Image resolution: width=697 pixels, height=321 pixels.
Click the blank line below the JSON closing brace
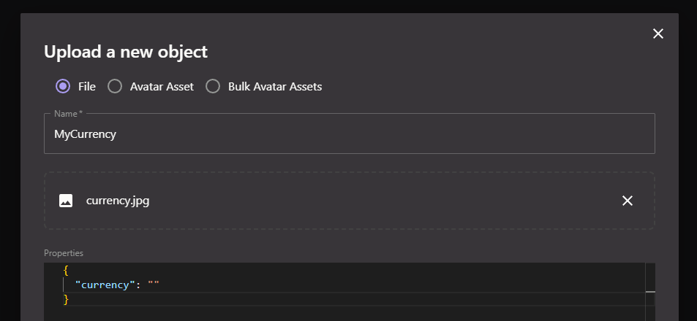coord(293,312)
